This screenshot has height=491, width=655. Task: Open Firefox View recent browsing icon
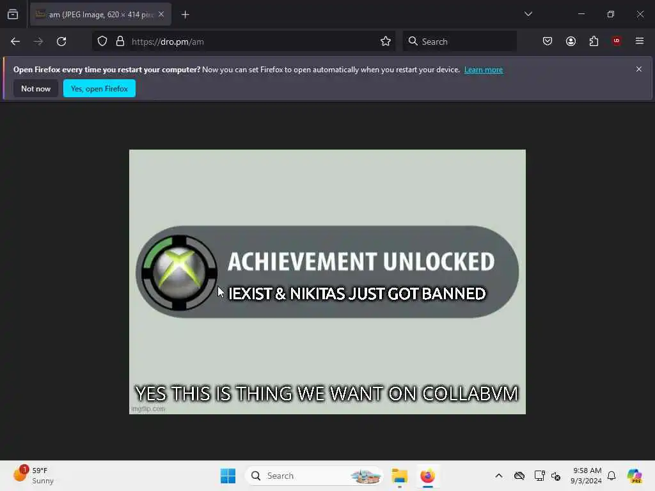(13, 15)
